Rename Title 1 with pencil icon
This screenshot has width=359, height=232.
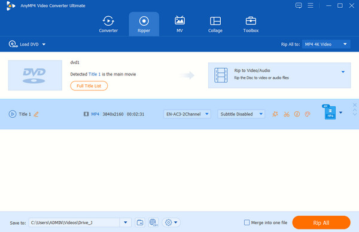(36, 114)
